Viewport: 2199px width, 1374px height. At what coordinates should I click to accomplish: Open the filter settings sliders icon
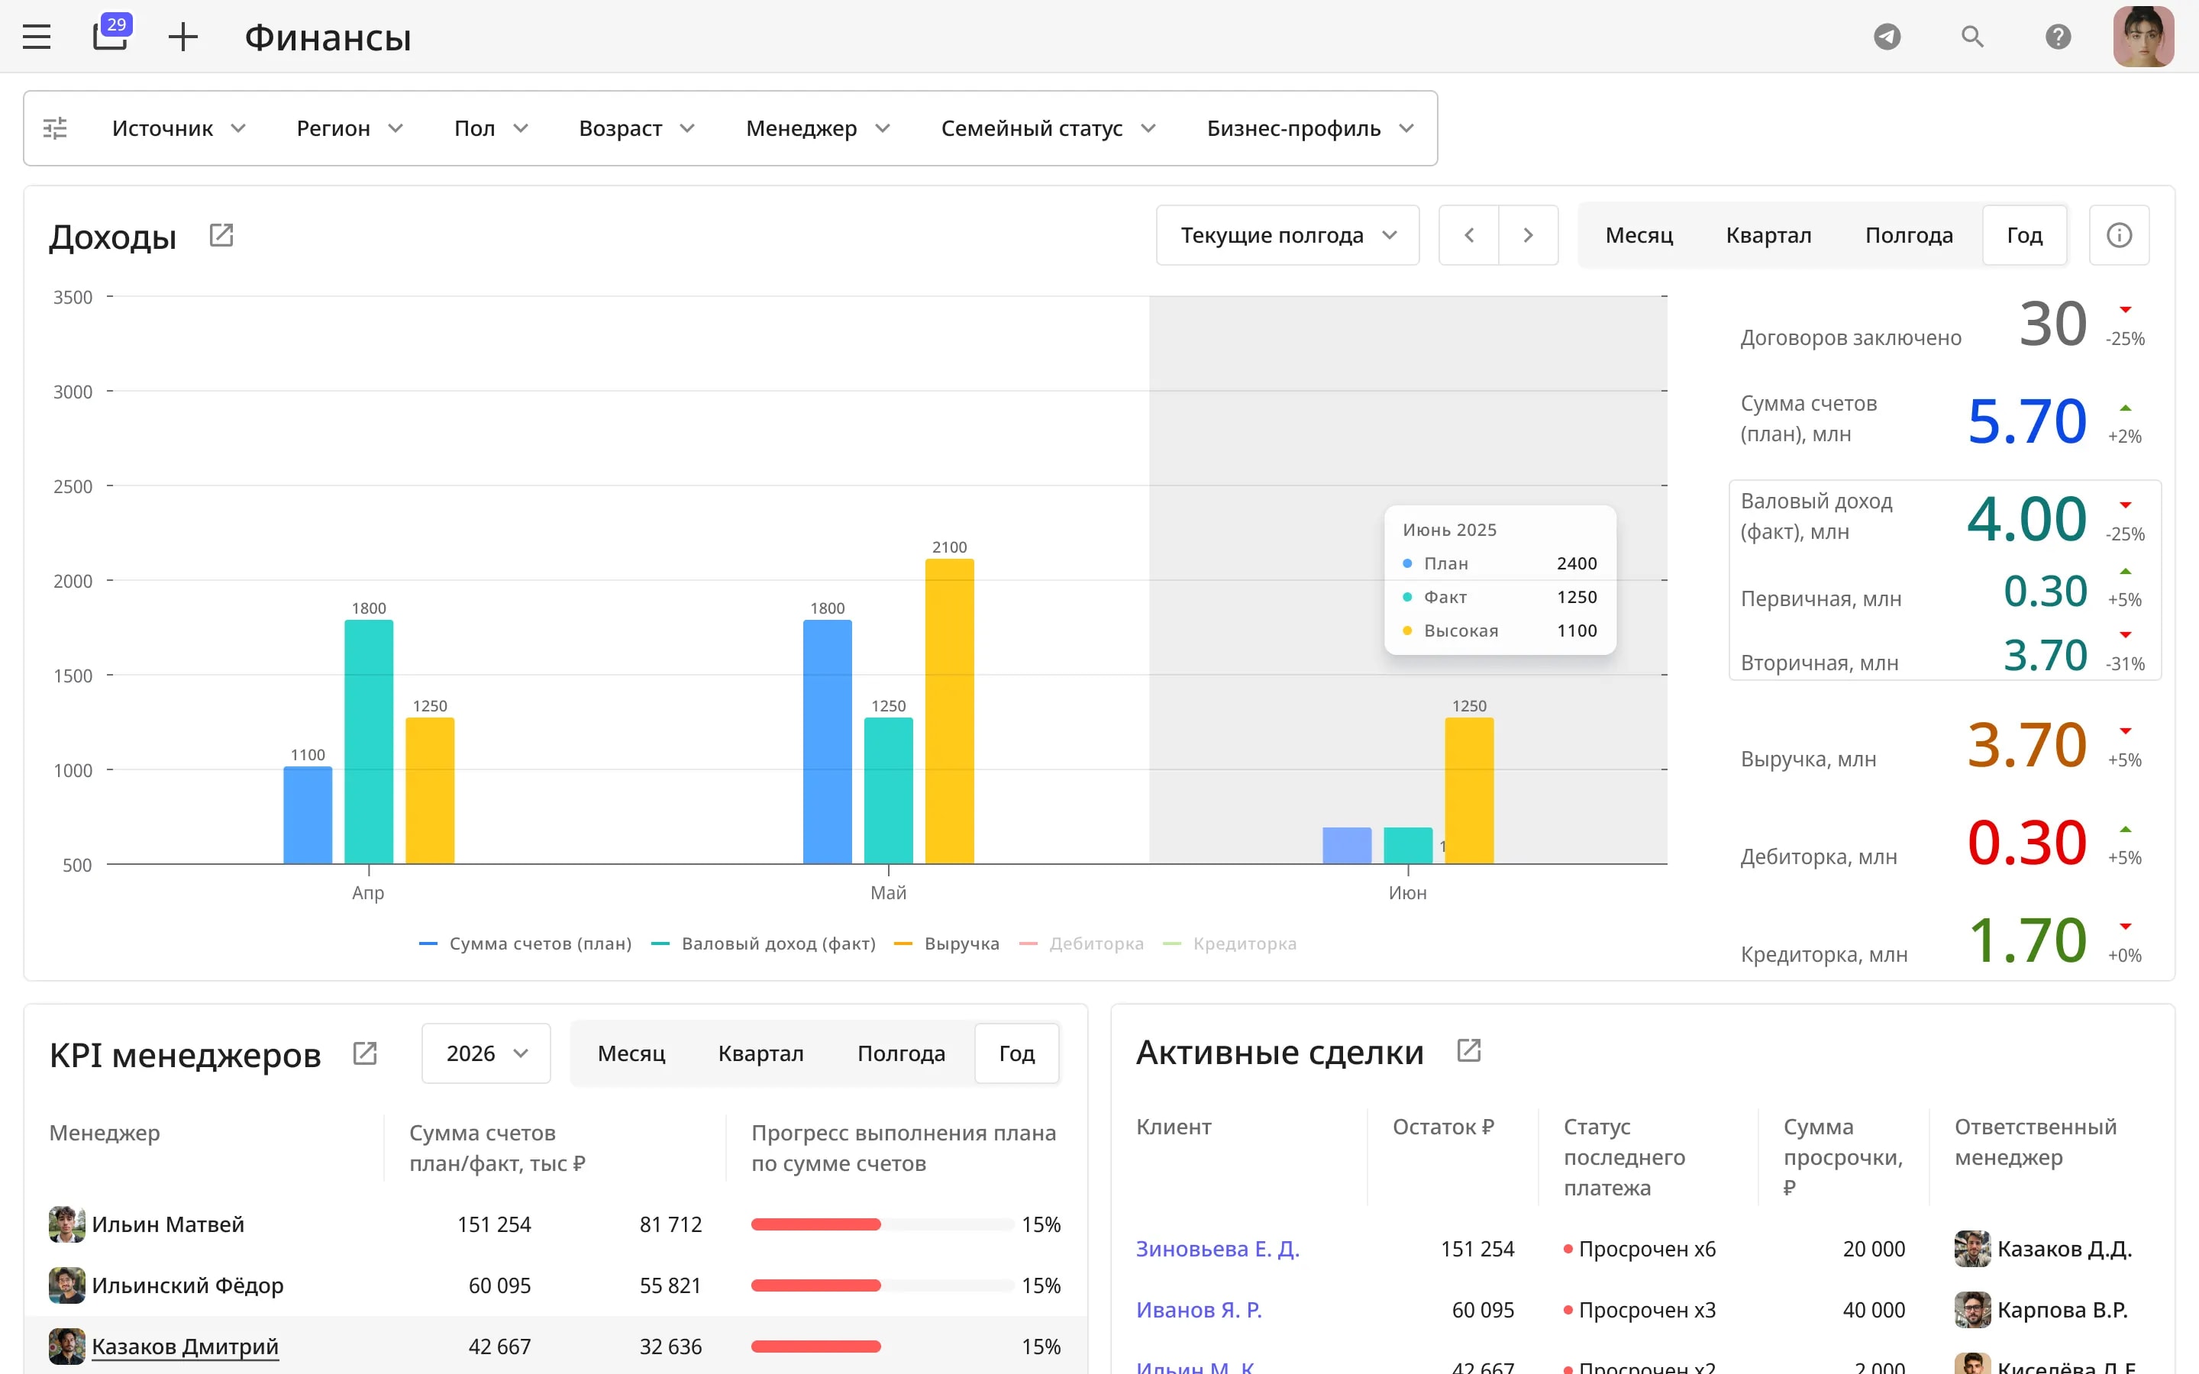(x=56, y=128)
